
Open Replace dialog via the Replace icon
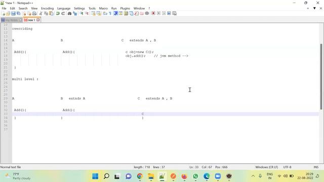point(75,14)
